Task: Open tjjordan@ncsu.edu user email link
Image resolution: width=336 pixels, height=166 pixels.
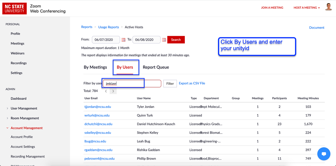Action: coord(97,107)
